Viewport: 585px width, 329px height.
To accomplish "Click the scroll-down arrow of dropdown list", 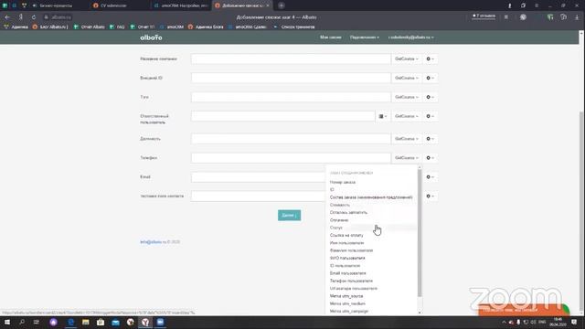I will tap(420, 313).
